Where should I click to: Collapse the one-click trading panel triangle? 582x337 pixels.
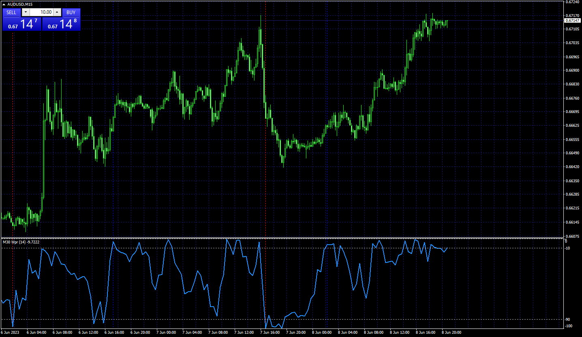pos(4,4)
